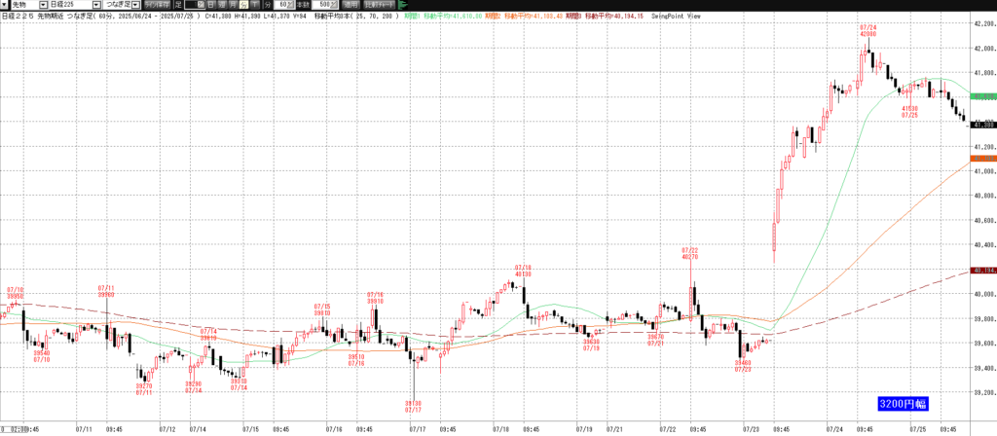Click the minutes field showing 60
Screen dimensions: 997x436
283,5
